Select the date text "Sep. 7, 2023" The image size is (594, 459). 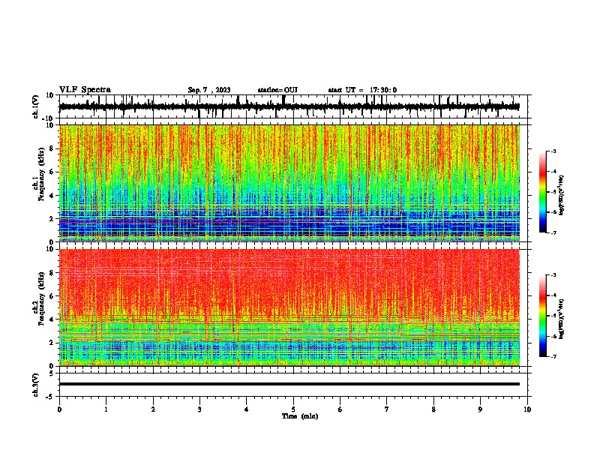coord(209,90)
